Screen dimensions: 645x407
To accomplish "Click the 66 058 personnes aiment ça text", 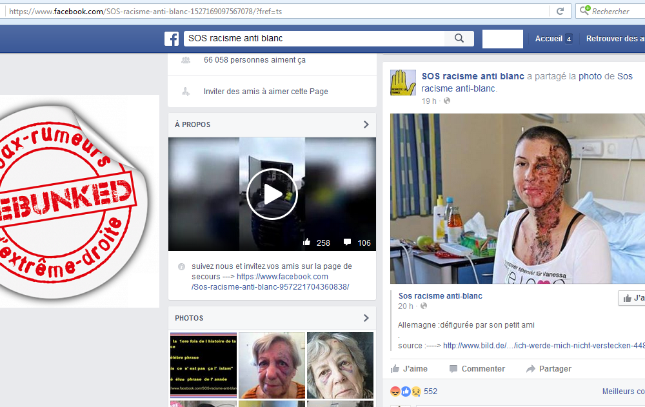I will click(255, 60).
